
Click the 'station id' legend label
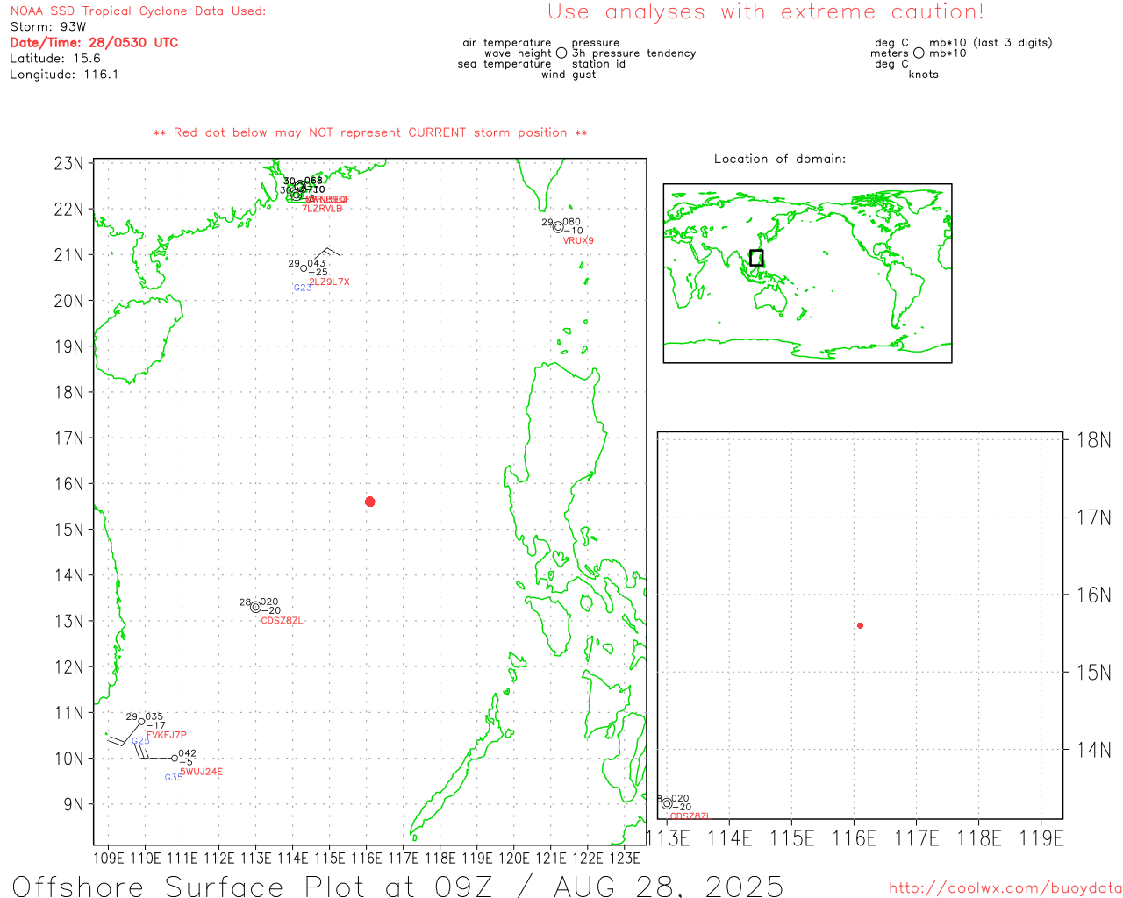point(598,64)
